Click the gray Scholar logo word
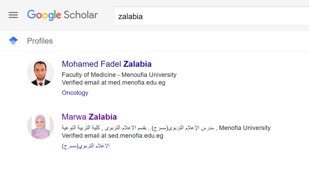 point(81,15)
